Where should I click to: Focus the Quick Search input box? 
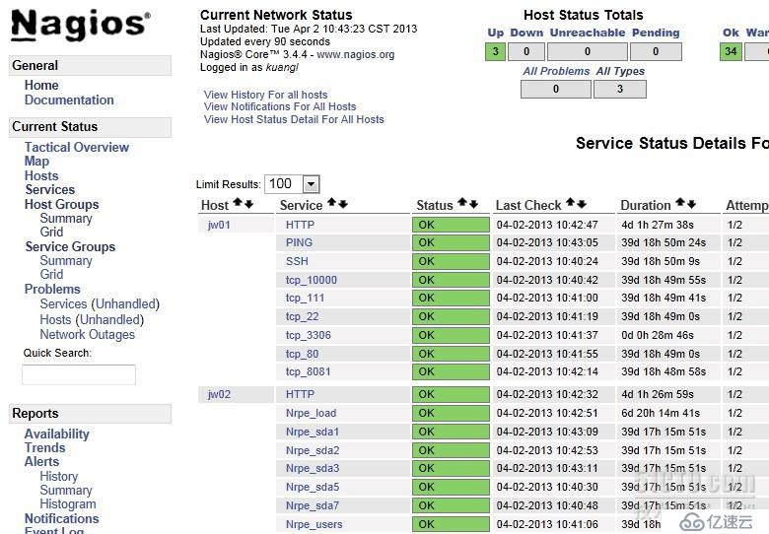[79, 374]
